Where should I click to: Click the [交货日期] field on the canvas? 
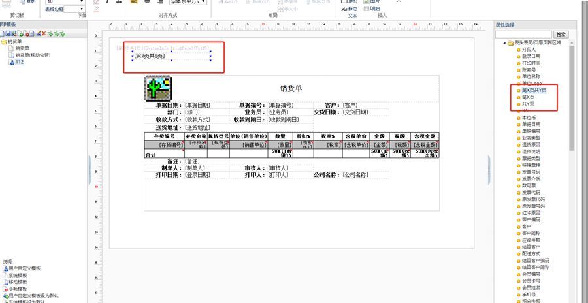(x=355, y=112)
